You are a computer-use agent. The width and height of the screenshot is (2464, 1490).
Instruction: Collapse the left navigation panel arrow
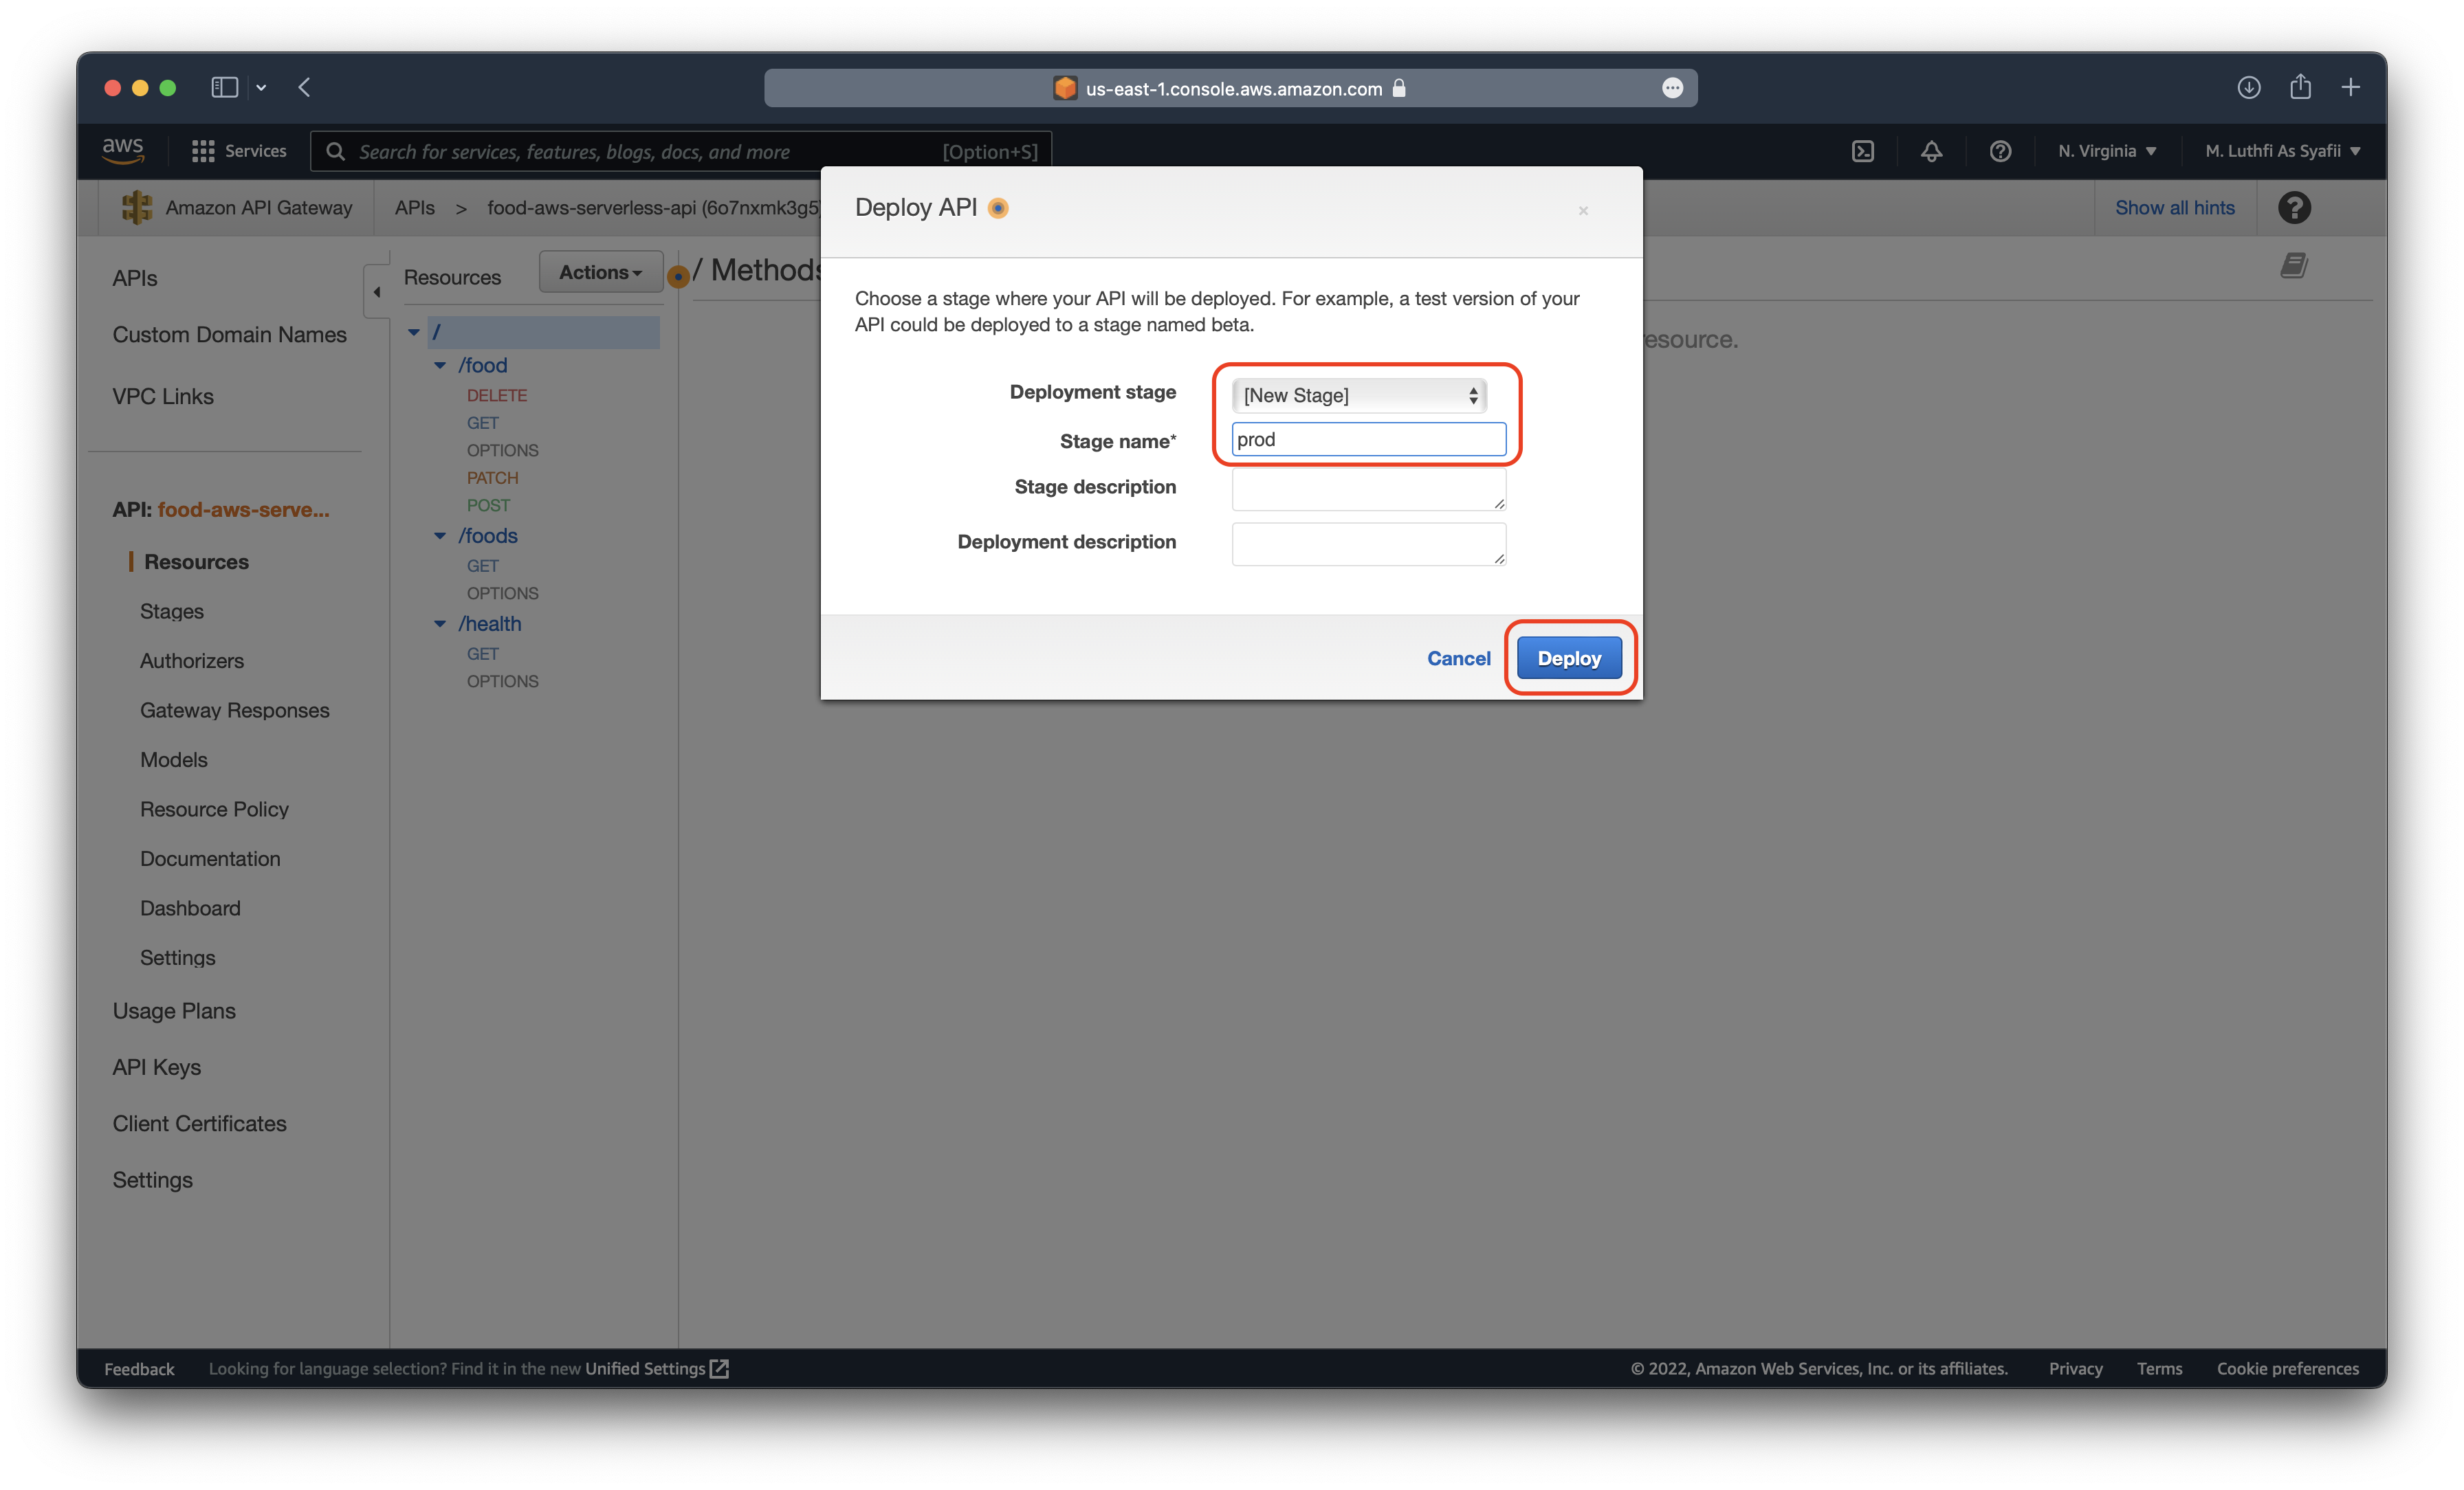376,292
